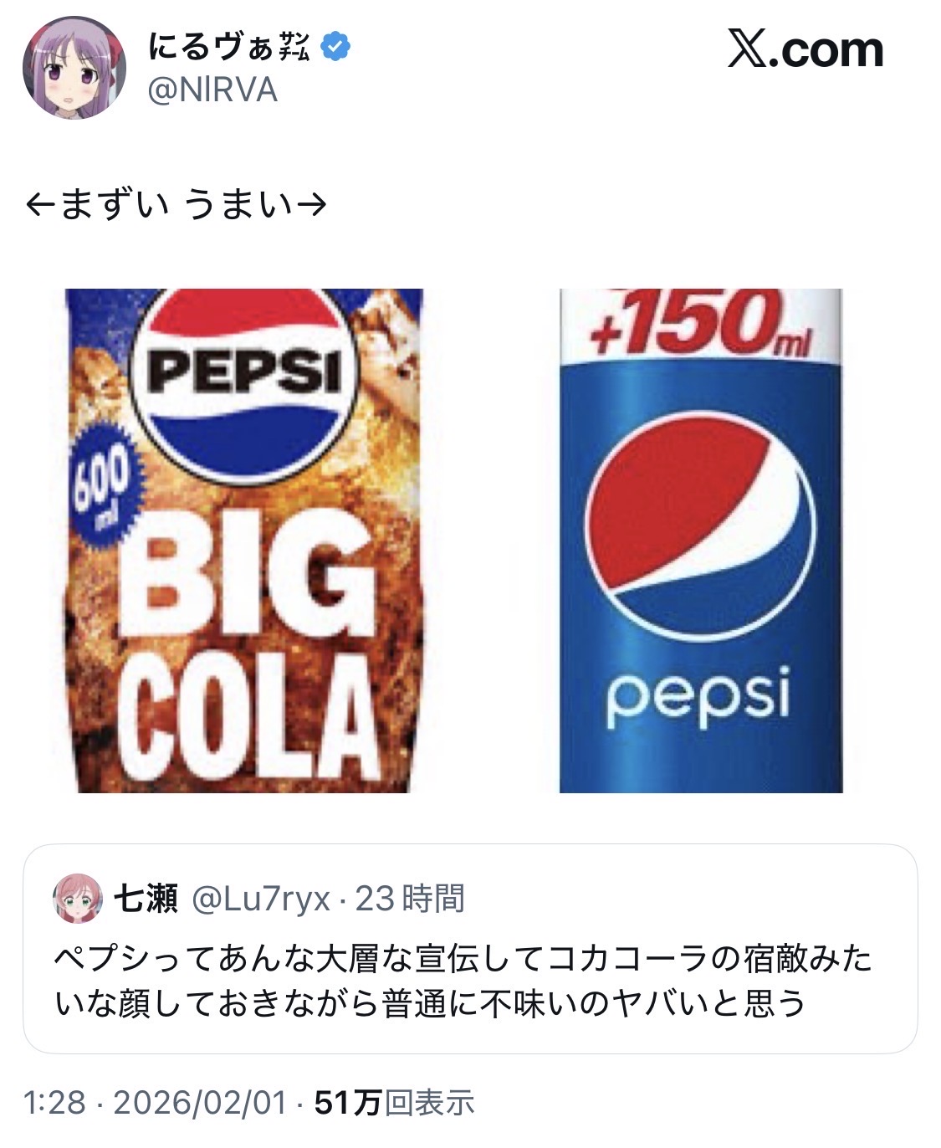Click the 1:28 · 2026/02/01 post timestamp
This screenshot has width=941, height=1148.
(x=156, y=1103)
